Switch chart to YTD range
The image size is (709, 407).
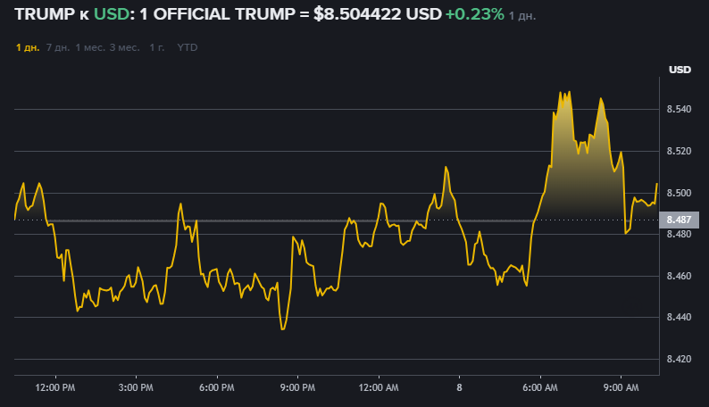coord(188,47)
